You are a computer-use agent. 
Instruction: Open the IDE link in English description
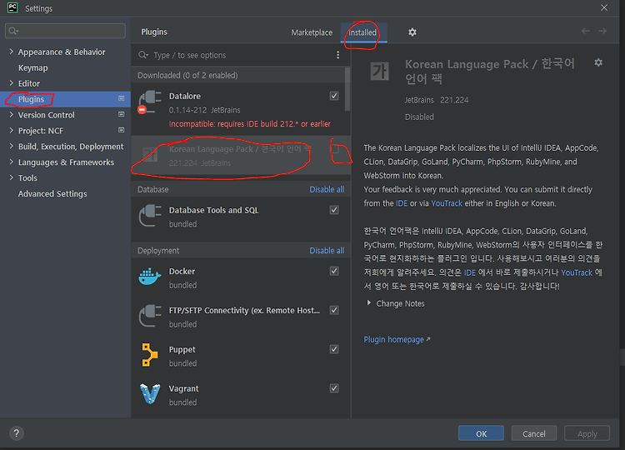pos(402,203)
